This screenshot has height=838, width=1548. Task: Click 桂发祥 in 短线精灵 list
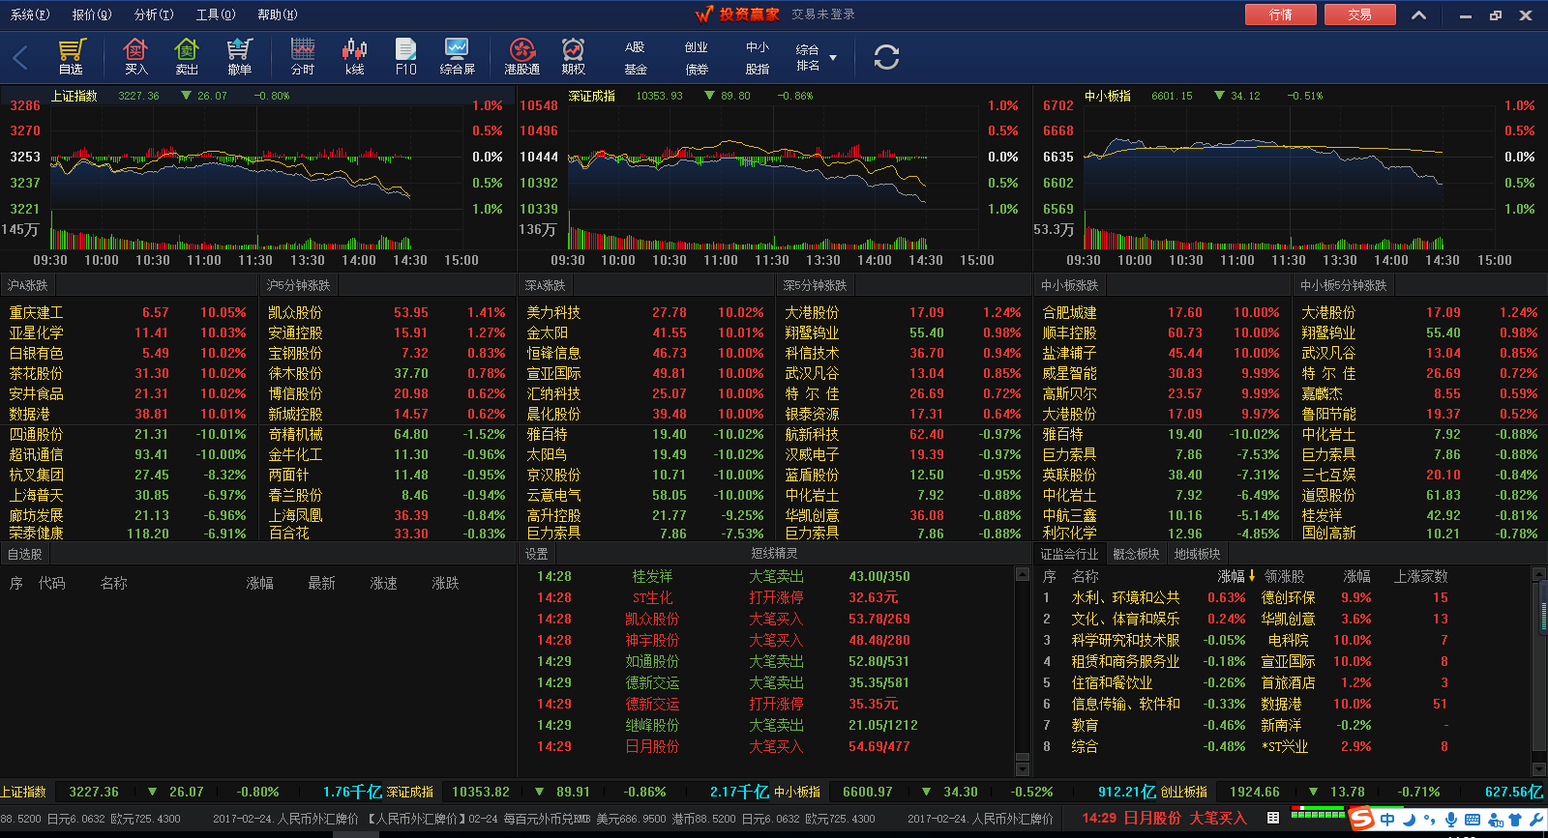[x=652, y=576]
